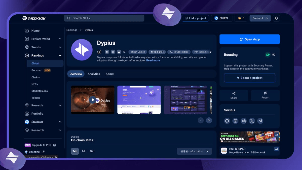This screenshot has height=170, width=302.
Task: Expand the Explore Web3 menu chevron
Action: click(x=60, y=39)
